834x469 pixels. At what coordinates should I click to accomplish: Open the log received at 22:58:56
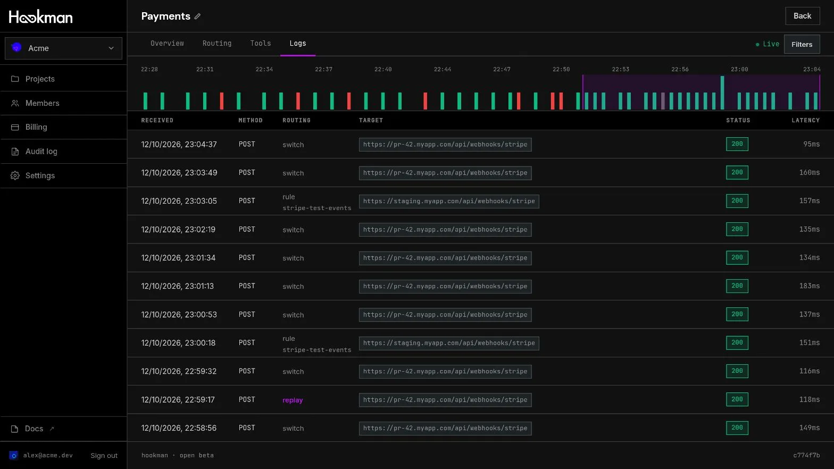pyautogui.click(x=480, y=428)
